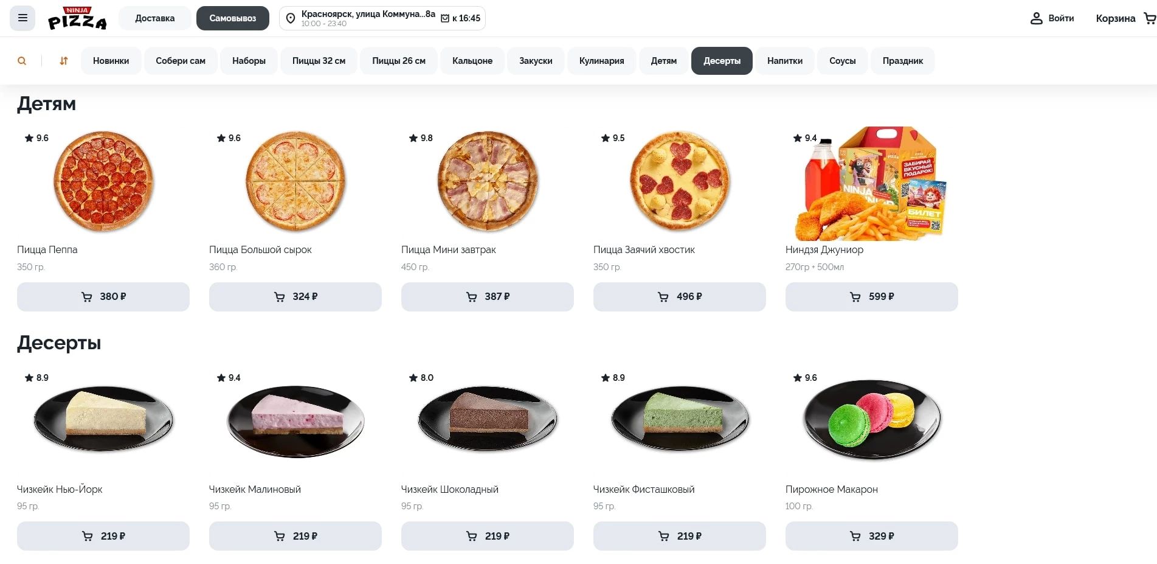The height and width of the screenshot is (564, 1157).
Task: Open the Кальцоне category tab
Action: [472, 61]
